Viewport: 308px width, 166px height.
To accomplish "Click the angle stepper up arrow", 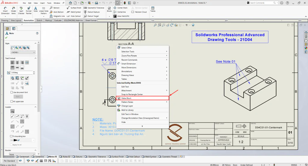I will (x=34, y=72).
